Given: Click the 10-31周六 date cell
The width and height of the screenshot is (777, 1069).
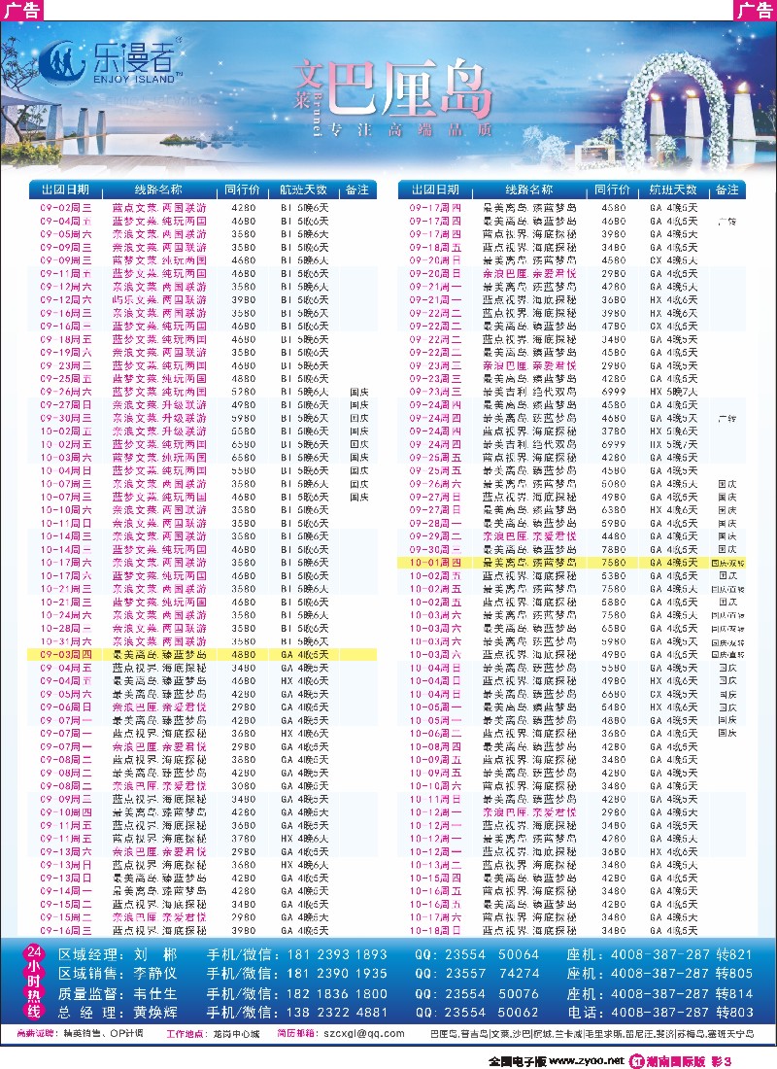Looking at the screenshot, I should point(65,641).
